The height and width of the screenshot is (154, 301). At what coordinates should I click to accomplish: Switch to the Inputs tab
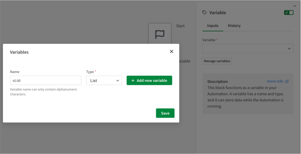click(x=213, y=26)
